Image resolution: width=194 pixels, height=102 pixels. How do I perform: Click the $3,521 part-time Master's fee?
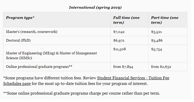(x=156, y=32)
